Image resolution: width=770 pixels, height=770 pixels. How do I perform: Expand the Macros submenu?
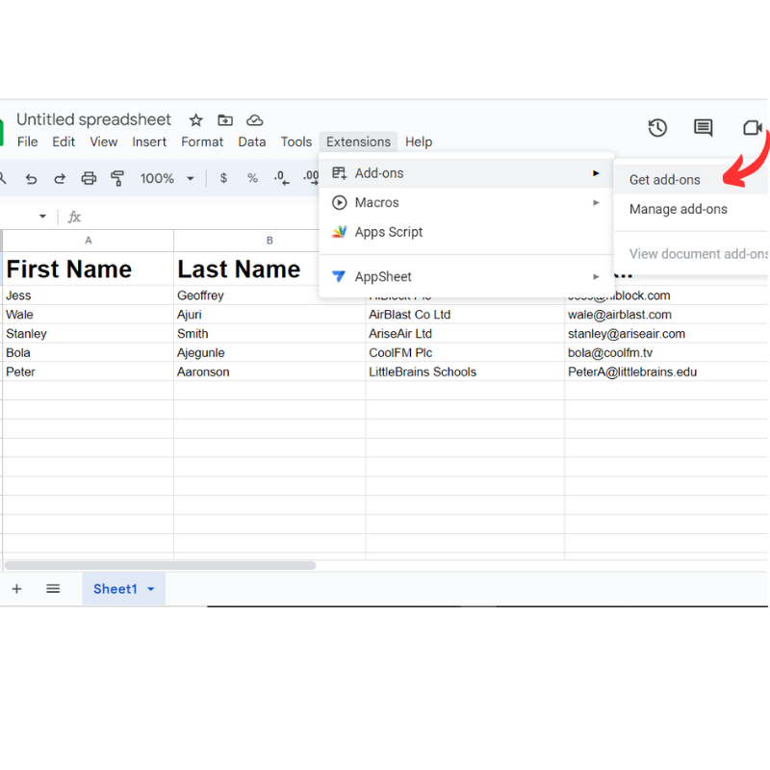coord(466,203)
